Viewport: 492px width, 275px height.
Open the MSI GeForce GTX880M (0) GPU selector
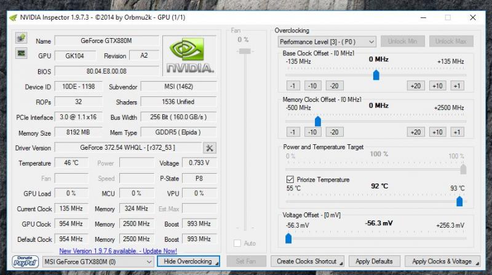point(98,261)
